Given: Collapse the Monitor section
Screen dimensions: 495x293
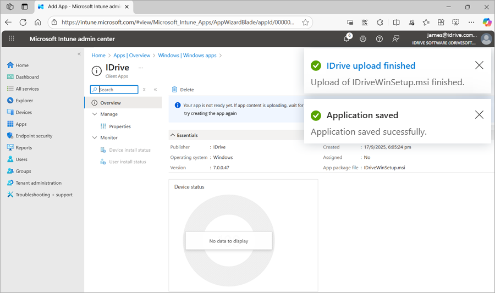Looking at the screenshot, I should [94, 137].
